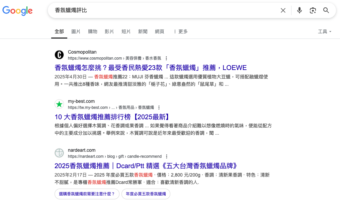Switch to the 影片 tab
The image size is (340, 202).
coord(109,32)
